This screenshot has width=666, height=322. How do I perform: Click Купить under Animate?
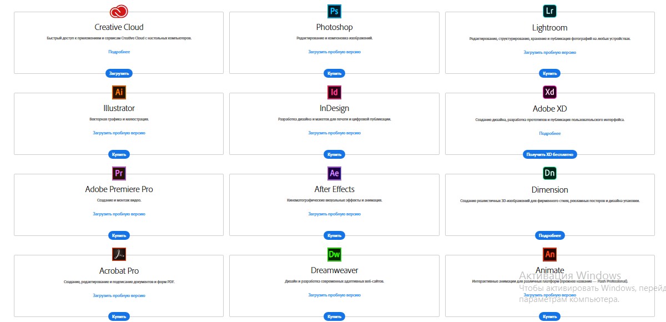click(x=549, y=316)
